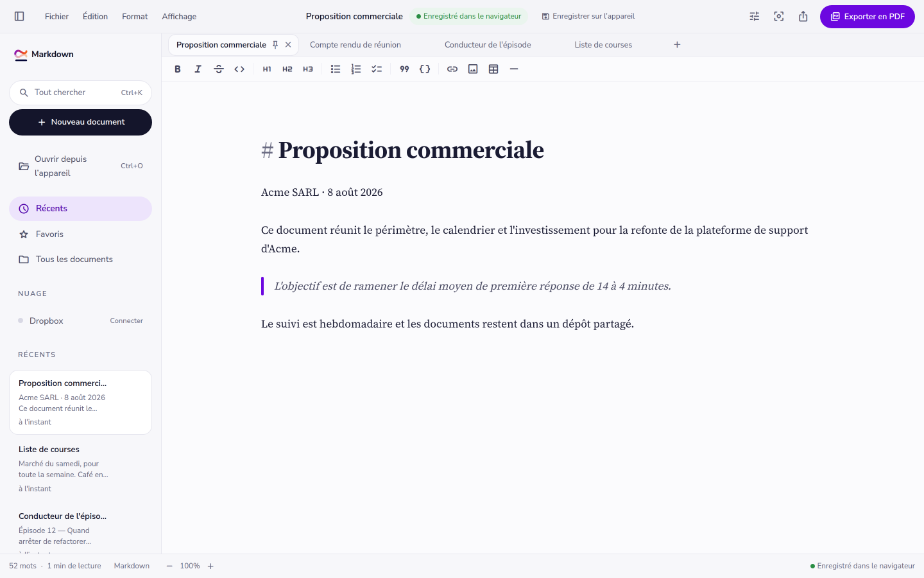Add a new tab
This screenshot has width=924, height=578.
[x=677, y=45]
